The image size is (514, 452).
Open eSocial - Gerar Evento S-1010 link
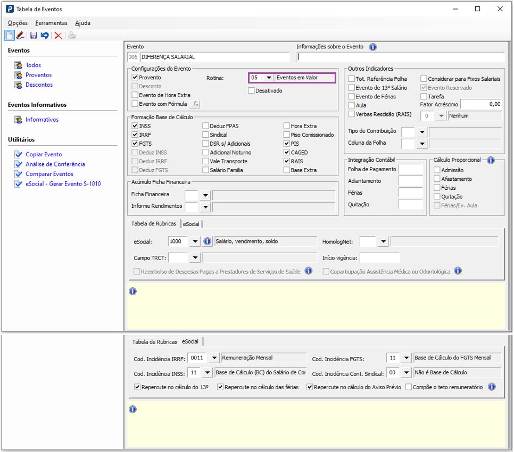[x=63, y=184]
